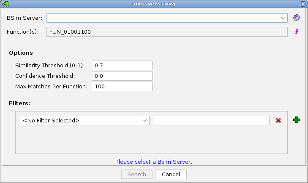308x183 pixels.
Task: Select the Function(s) field showing FUN_01001100
Action: (x=167, y=32)
